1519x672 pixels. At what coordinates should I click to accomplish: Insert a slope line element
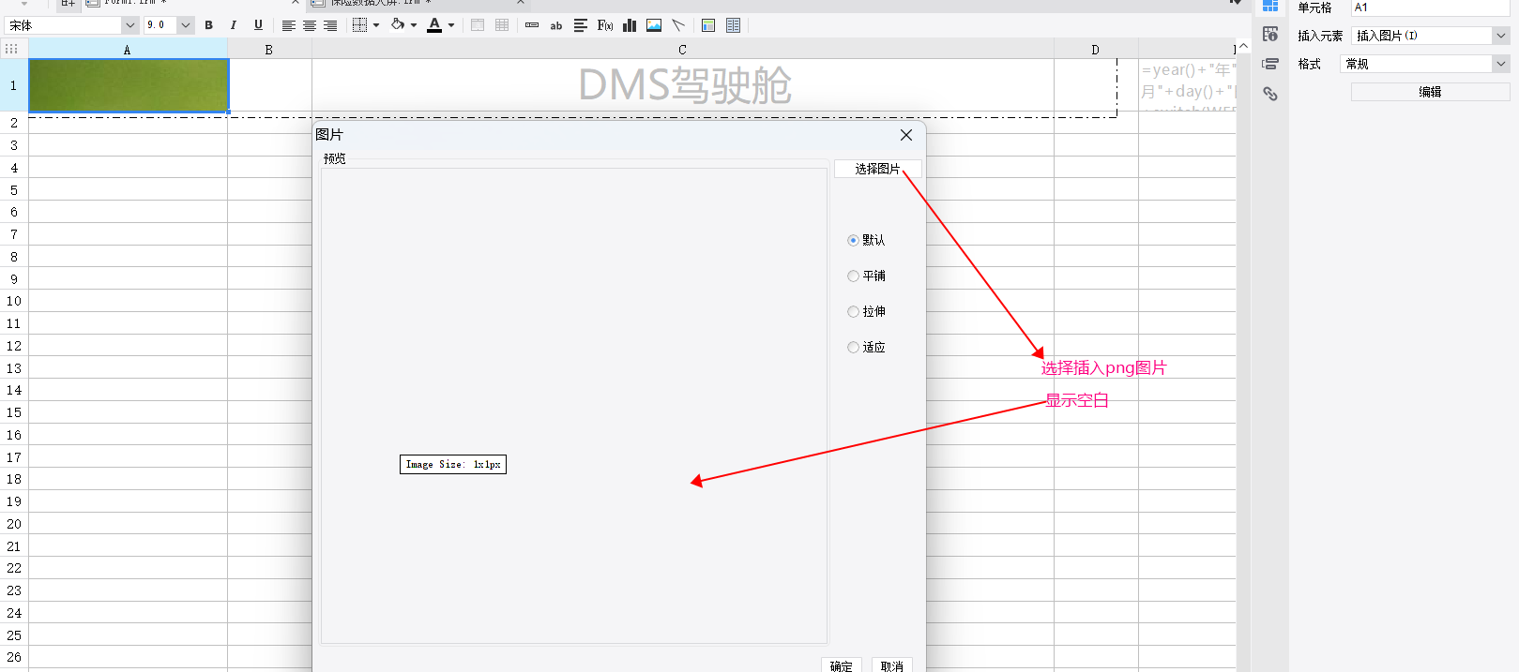pyautogui.click(x=678, y=25)
